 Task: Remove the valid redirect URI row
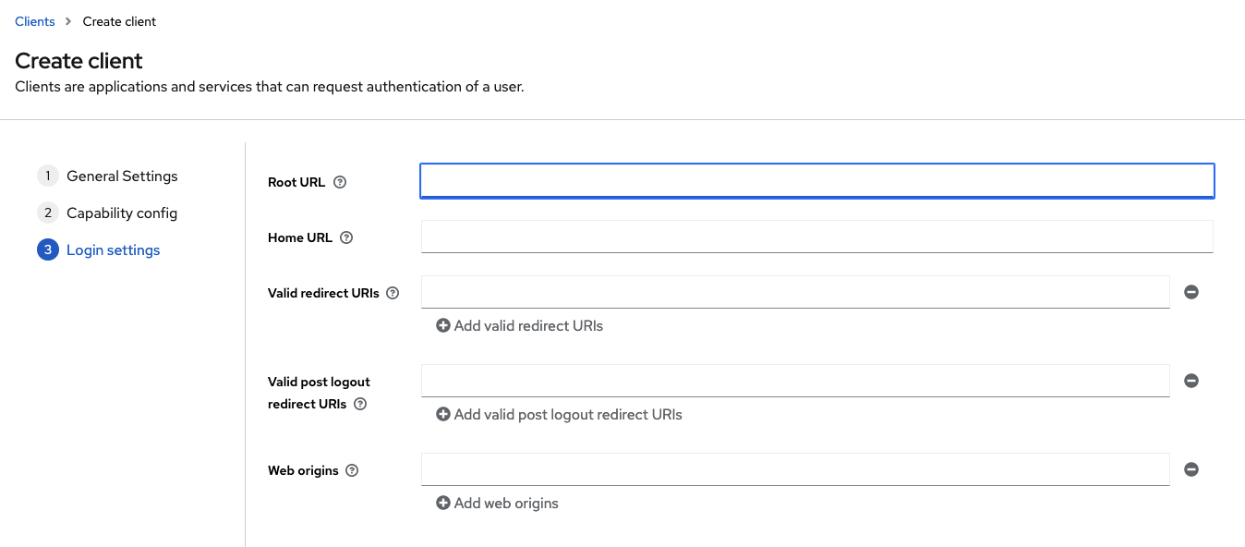(1191, 292)
